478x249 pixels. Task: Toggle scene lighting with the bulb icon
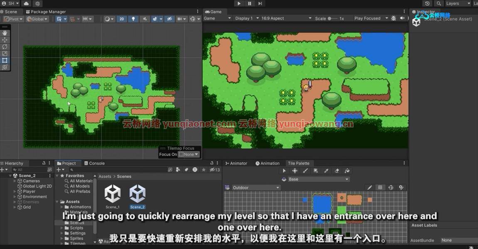133,19
